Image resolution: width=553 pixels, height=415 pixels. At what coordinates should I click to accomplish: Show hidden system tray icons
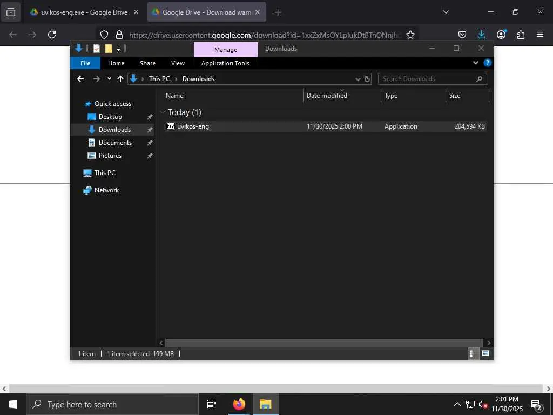[x=457, y=404]
